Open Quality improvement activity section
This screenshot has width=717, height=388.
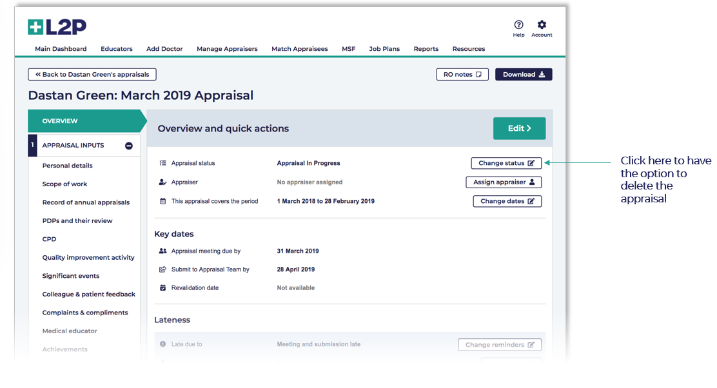click(x=88, y=258)
